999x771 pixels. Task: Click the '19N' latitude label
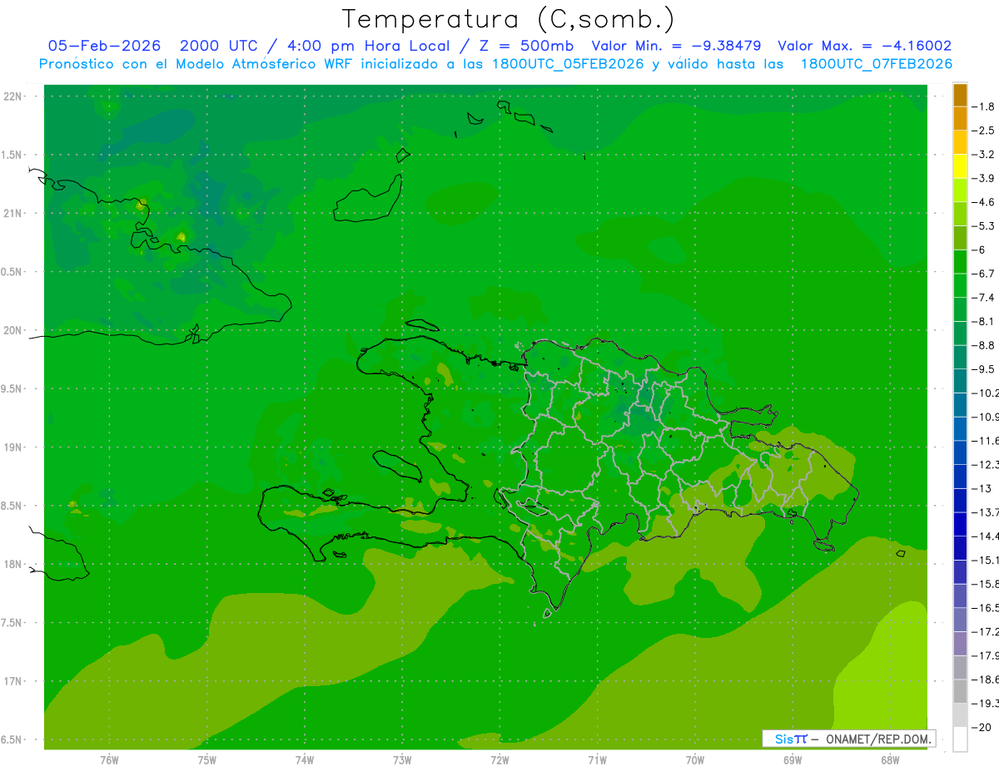12,447
